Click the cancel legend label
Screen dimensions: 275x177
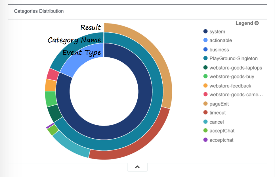click(217, 122)
